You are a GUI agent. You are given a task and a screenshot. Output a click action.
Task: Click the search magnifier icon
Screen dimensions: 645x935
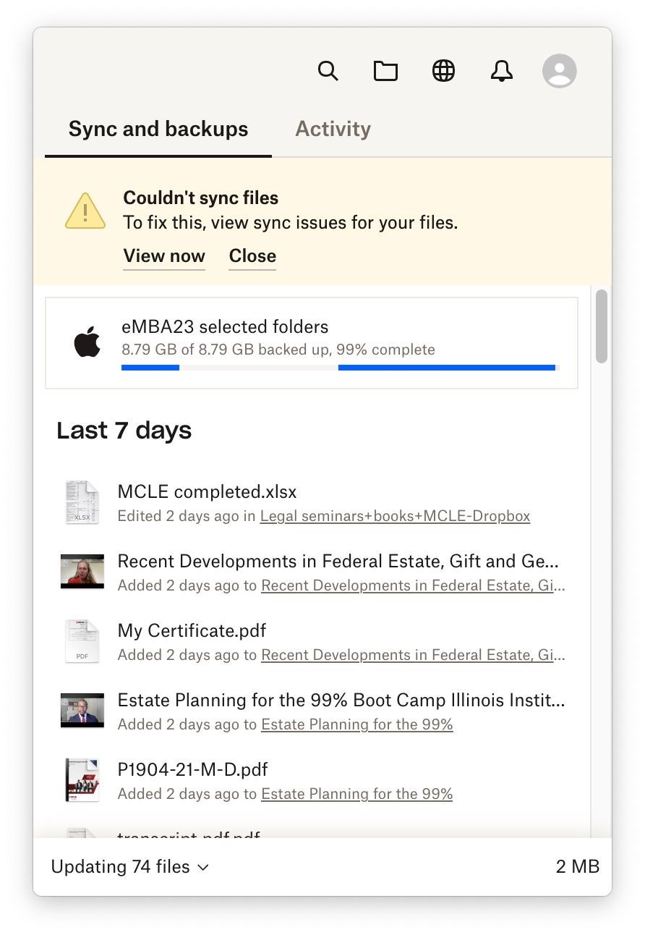pyautogui.click(x=328, y=71)
